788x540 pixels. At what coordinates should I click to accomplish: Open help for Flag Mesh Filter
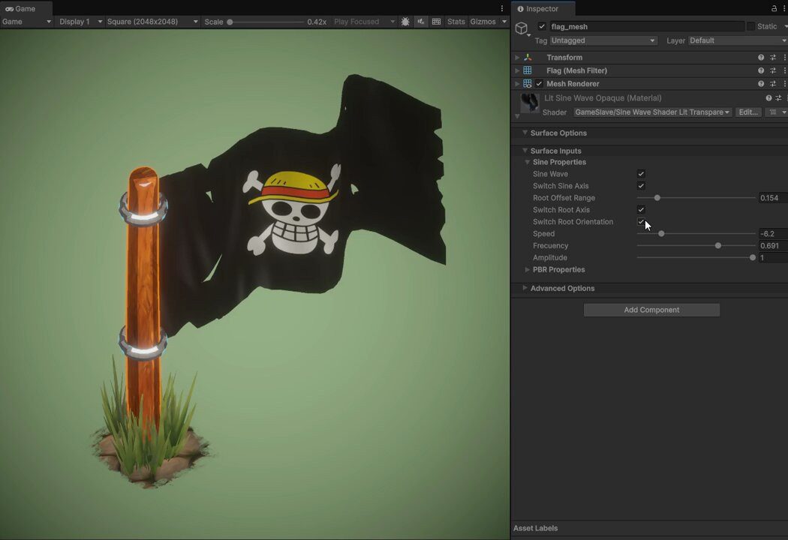click(x=761, y=70)
